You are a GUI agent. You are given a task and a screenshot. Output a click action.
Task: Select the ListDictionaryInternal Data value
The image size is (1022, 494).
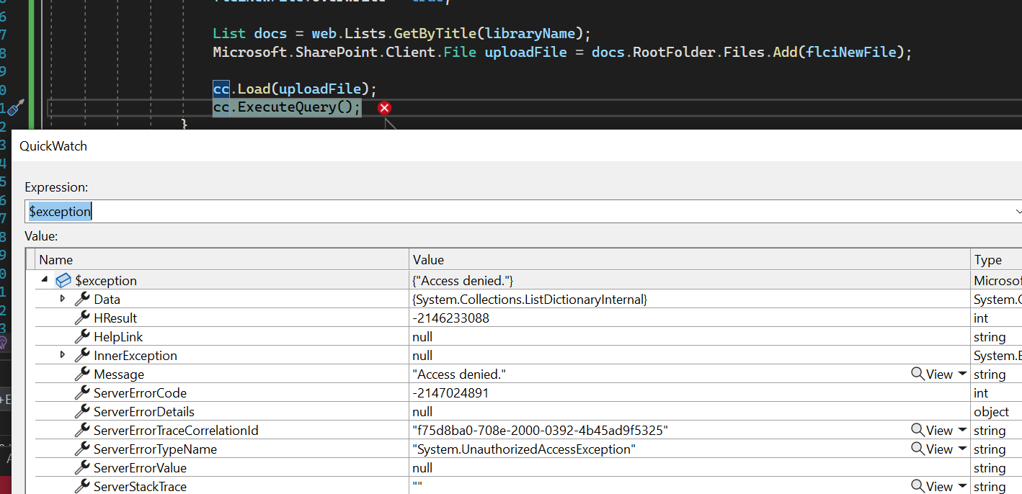coord(530,299)
